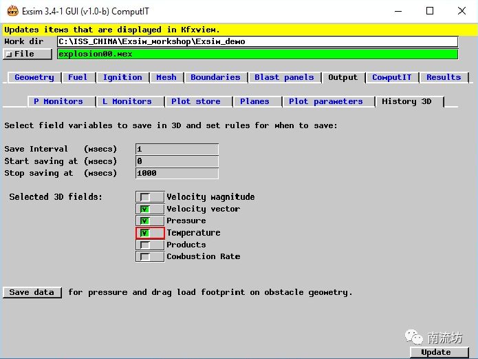Open the Ignition tab
Image resolution: width=478 pixels, height=359 pixels.
(x=122, y=77)
